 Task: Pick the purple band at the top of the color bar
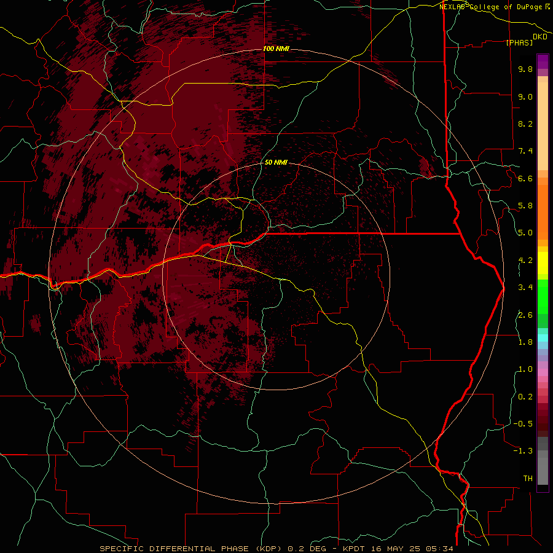pos(543,61)
